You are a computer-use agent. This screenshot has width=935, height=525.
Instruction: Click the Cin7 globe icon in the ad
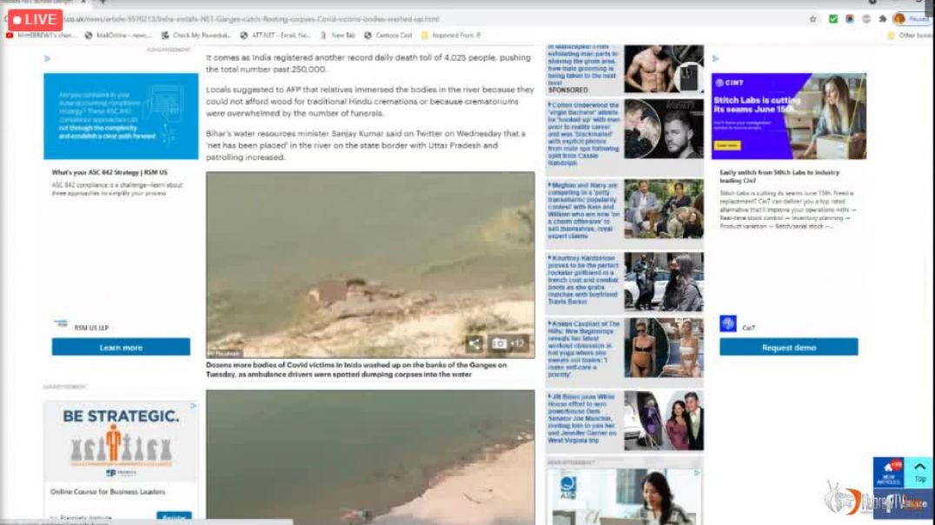point(728,323)
